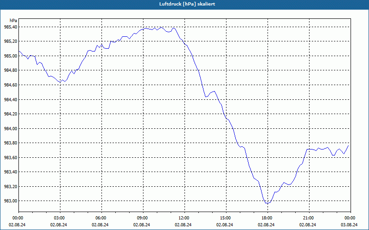Viewport: 369px width, 230px height.
Task: Click the y-axis label "984,80"
Action: (11, 70)
